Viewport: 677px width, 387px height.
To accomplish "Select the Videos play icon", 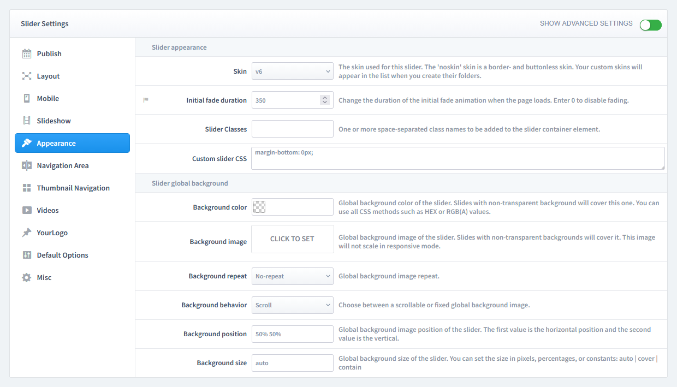I will (26, 210).
